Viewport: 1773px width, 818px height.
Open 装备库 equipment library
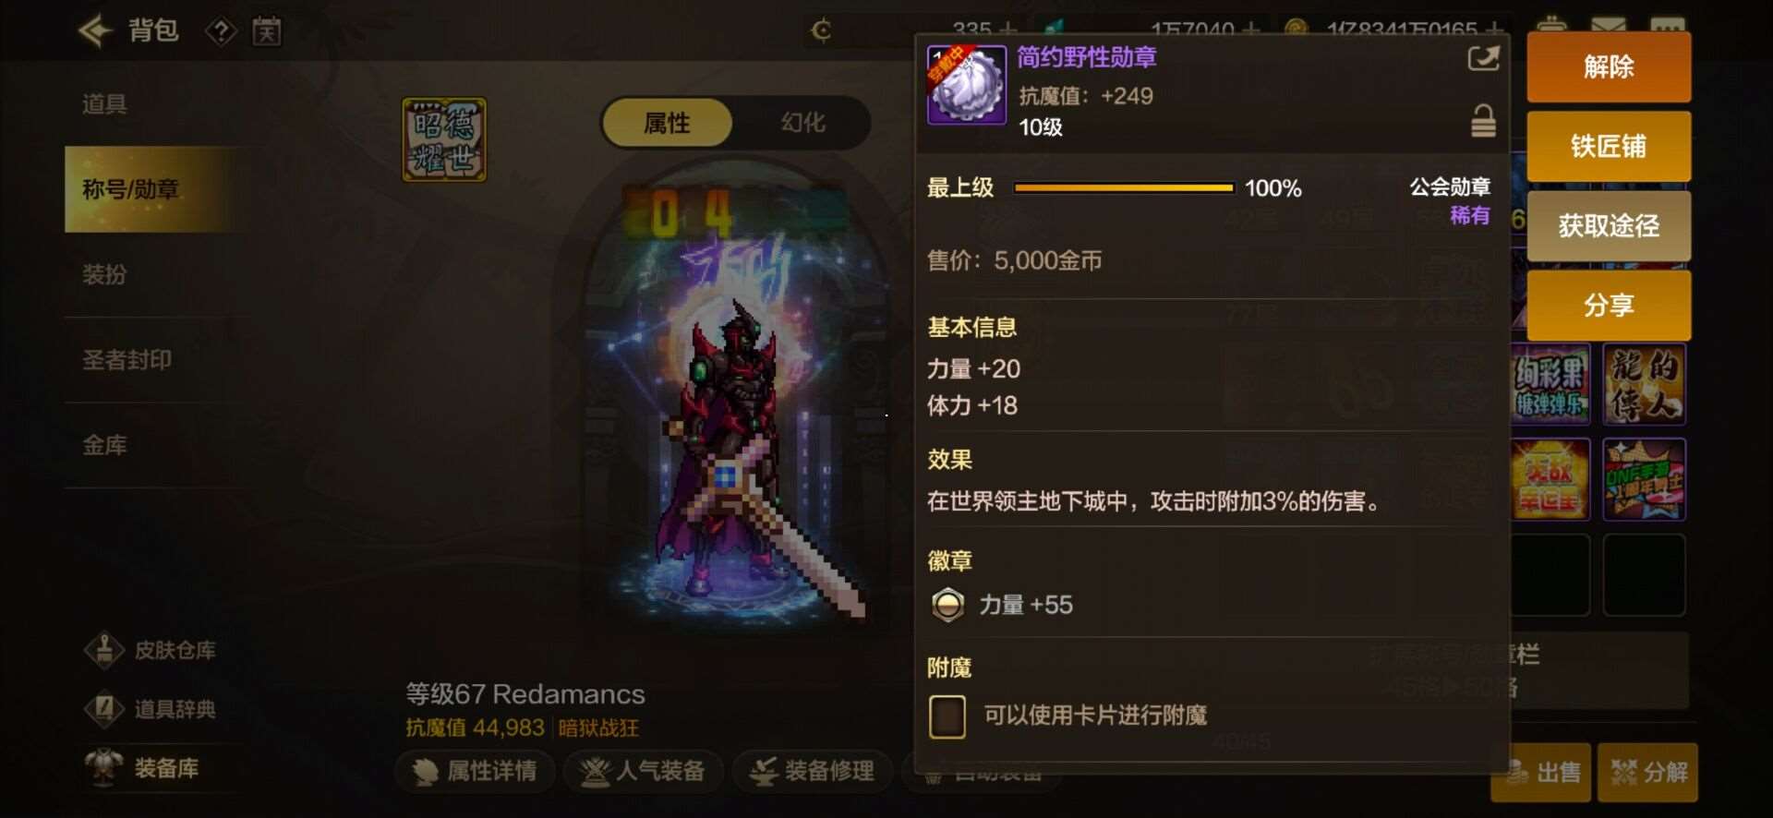(143, 768)
